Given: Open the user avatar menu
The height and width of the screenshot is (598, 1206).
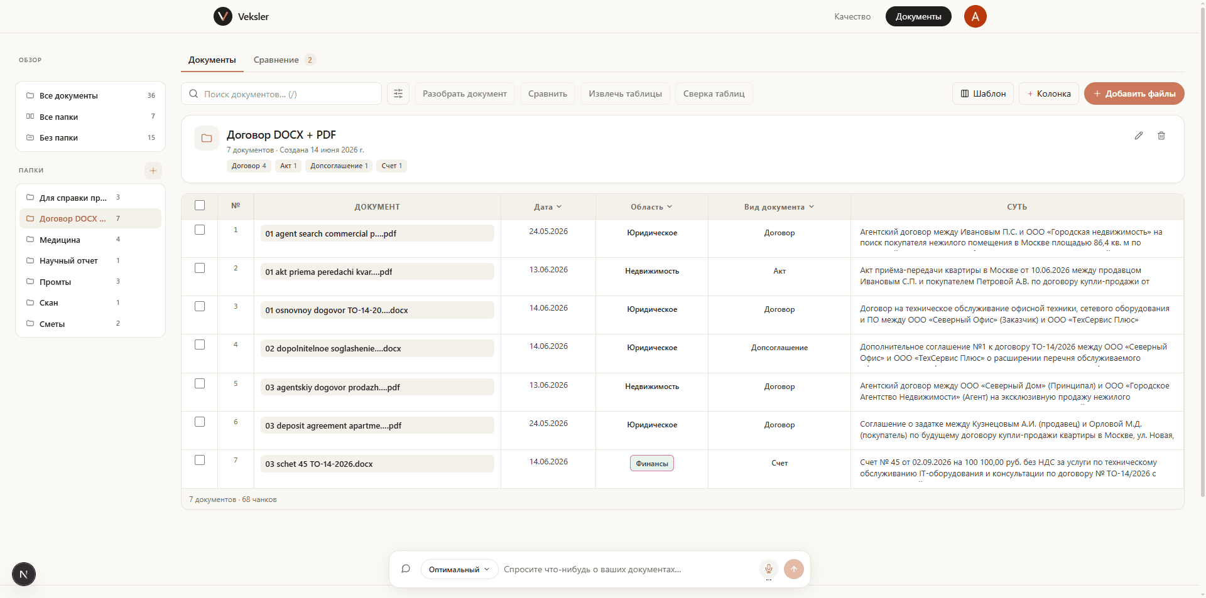Looking at the screenshot, I should point(975,16).
